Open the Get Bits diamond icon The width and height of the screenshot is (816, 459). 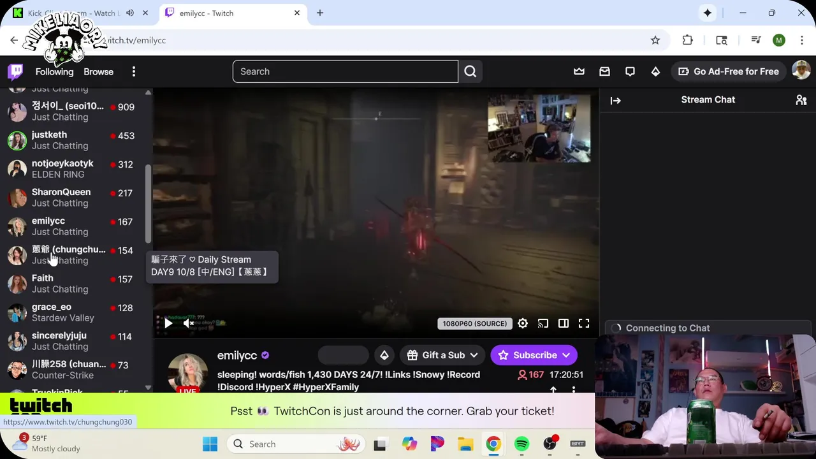tap(655, 71)
